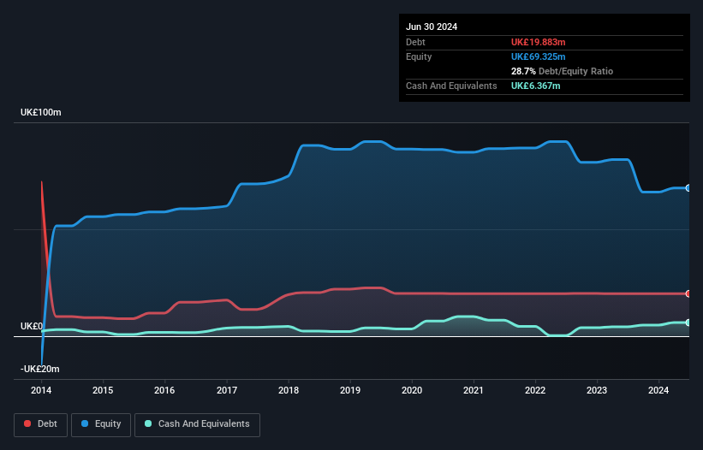The height and width of the screenshot is (450, 703).
Task: Click the 2020 x-axis label
Action: [412, 390]
